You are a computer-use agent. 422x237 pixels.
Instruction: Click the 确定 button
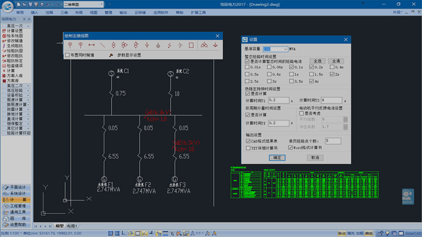click(277, 158)
